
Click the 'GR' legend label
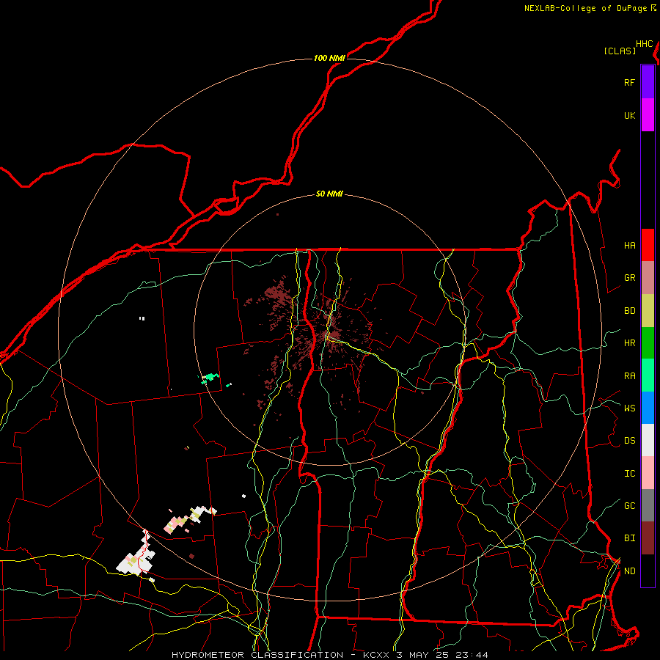click(629, 278)
